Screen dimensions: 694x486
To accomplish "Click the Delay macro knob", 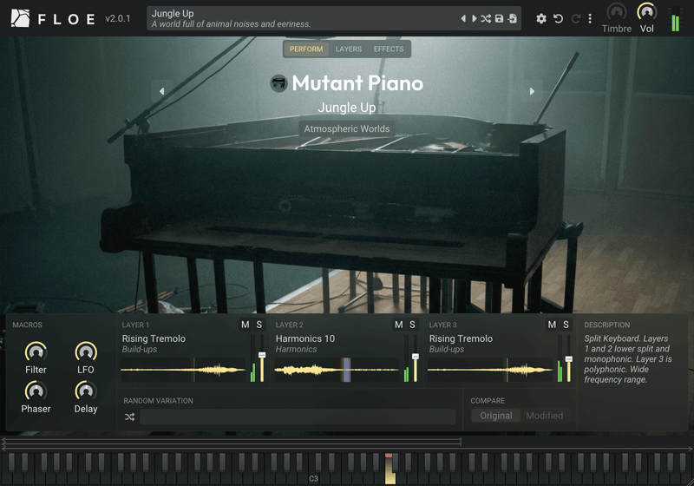I will [x=86, y=391].
